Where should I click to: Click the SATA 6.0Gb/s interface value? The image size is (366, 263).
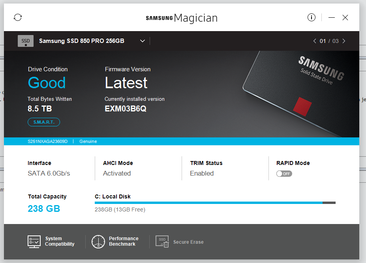click(x=49, y=173)
